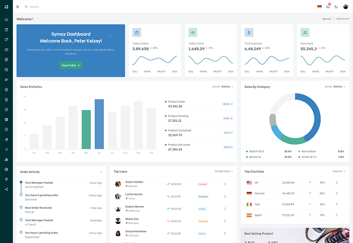Open the email envelope icon in sidebar
This screenshot has height=243, width=353.
point(6,49)
